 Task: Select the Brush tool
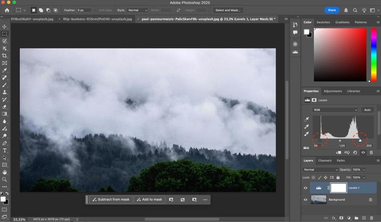pyautogui.click(x=4, y=85)
